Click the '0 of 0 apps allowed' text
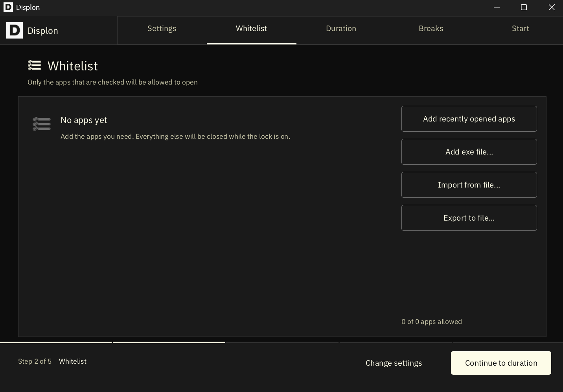The height and width of the screenshot is (392, 563). click(x=432, y=322)
